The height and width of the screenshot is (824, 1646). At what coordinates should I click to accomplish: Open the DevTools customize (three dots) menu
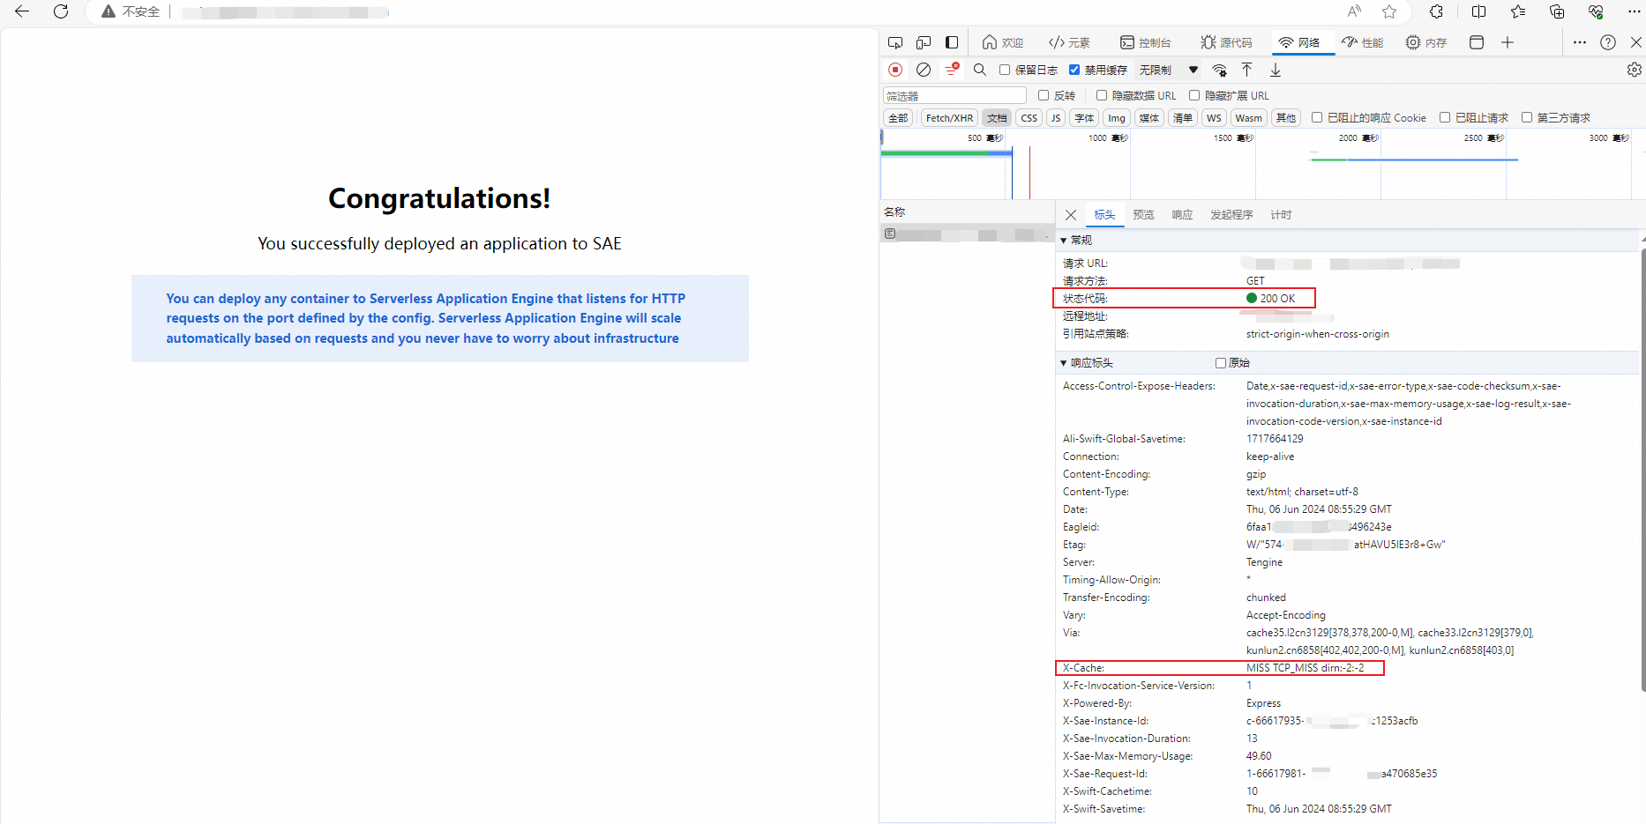(x=1580, y=42)
